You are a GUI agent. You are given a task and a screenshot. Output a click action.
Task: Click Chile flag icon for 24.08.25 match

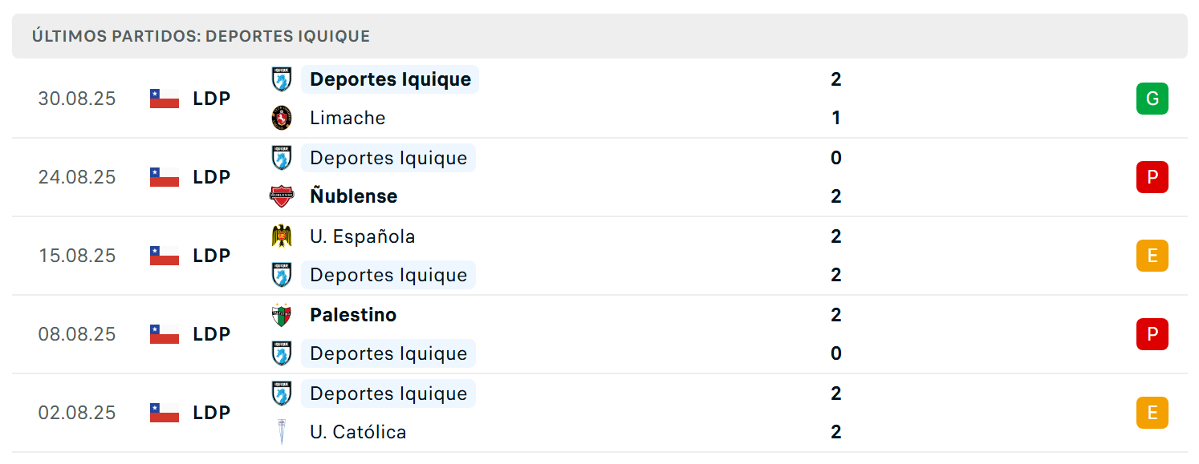tap(165, 177)
